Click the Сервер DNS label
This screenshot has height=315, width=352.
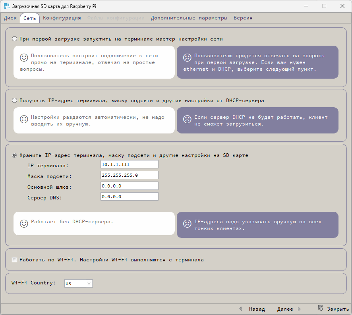(44, 198)
